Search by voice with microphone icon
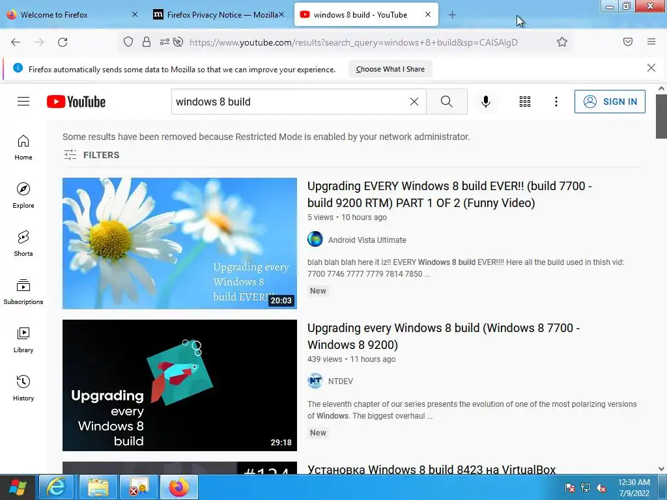The height and width of the screenshot is (500, 667). 486,102
